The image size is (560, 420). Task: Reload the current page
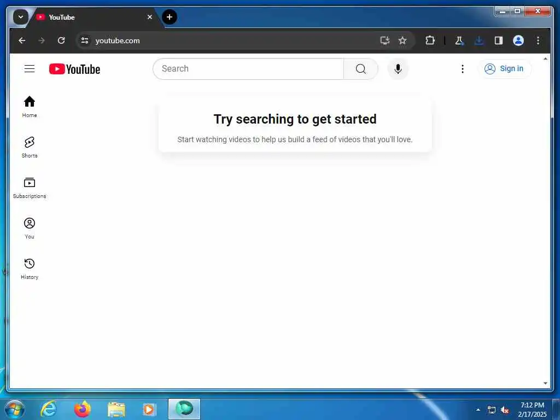61,40
